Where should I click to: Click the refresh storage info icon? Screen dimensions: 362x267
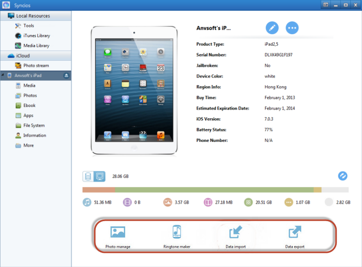pyautogui.click(x=343, y=176)
